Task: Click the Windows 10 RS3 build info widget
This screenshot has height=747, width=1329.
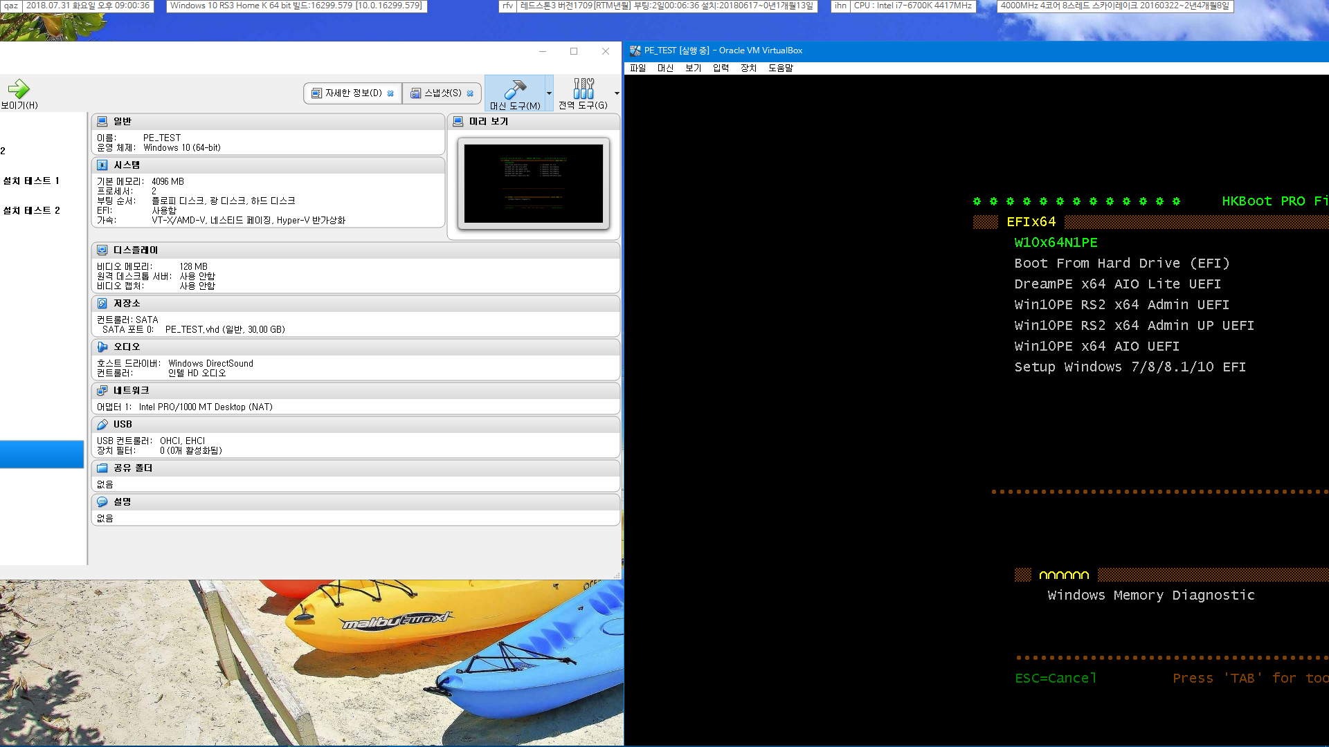Action: pos(296,6)
